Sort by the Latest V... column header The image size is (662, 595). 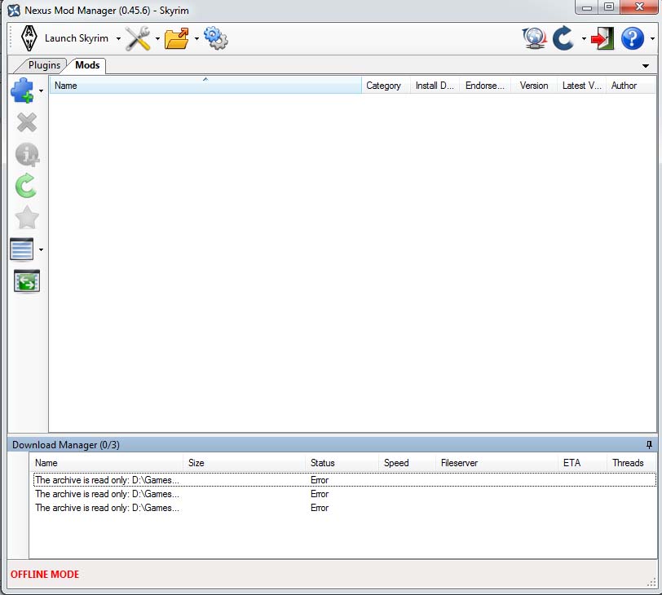581,86
